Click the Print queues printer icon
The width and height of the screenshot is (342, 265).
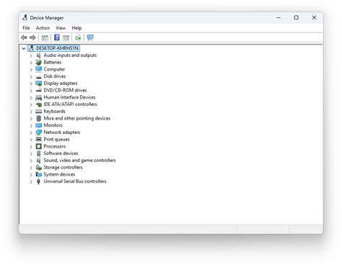38,139
